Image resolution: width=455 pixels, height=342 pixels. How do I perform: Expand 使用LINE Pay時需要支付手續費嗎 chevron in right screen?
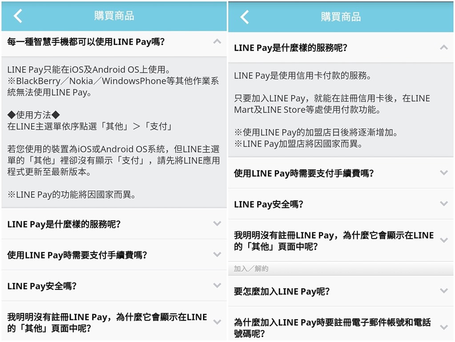[x=444, y=173]
